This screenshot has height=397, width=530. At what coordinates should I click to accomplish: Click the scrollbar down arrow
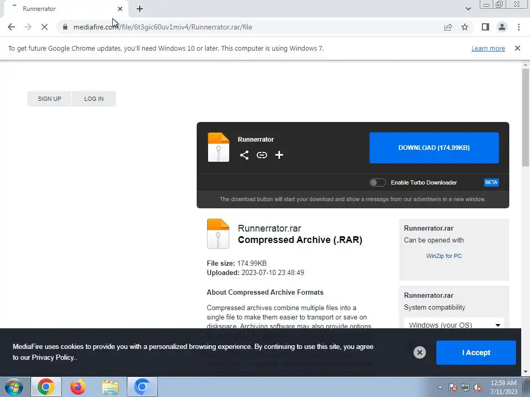click(525, 372)
